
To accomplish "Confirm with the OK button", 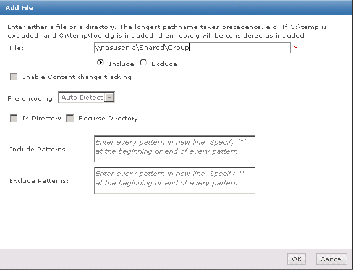I will tap(297, 259).
